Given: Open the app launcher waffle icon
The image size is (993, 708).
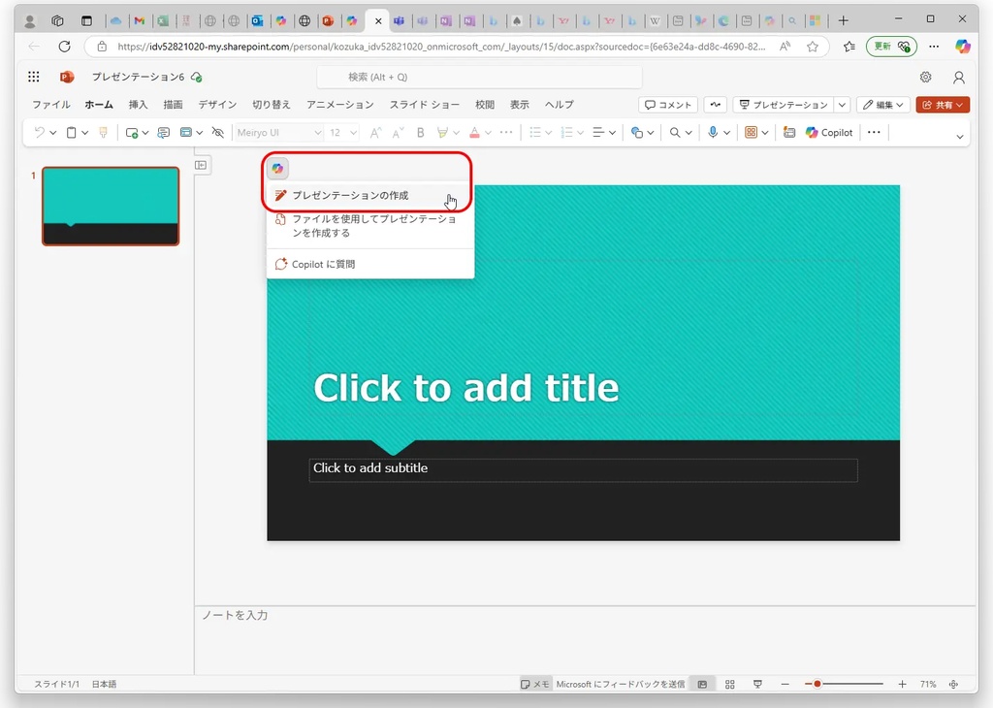Looking at the screenshot, I should [x=34, y=77].
